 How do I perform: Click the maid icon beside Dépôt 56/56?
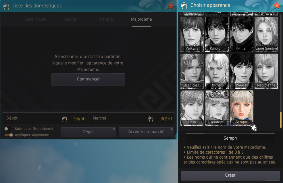64,119
